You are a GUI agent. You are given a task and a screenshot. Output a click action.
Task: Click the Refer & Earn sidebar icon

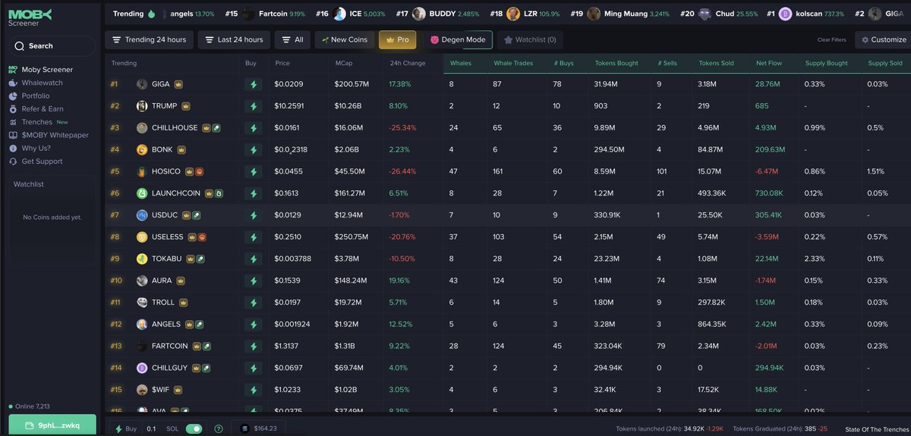point(13,109)
